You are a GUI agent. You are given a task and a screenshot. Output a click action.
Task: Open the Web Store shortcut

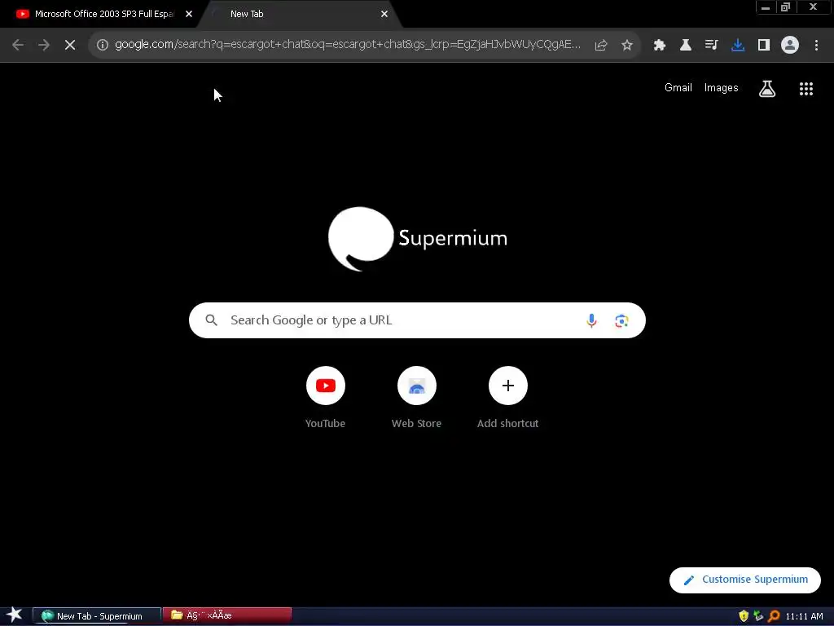tap(416, 397)
